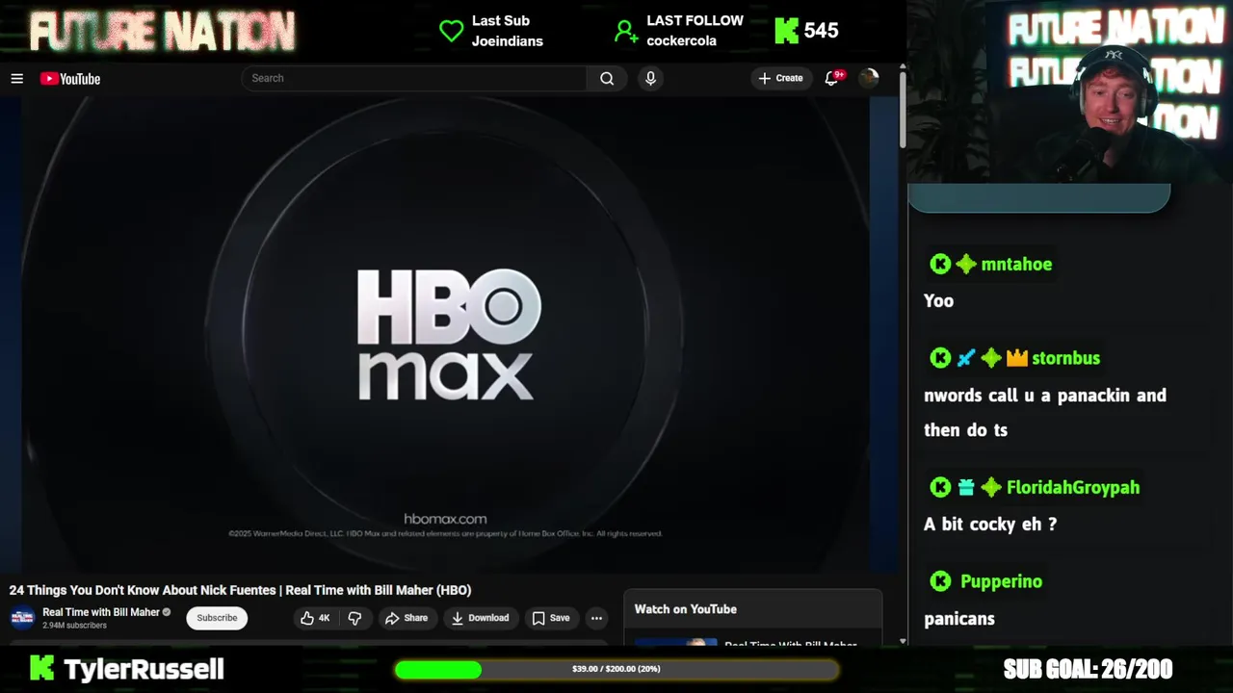This screenshot has width=1233, height=693.
Task: Click the TylerRussell Kick logo
Action: [41, 668]
